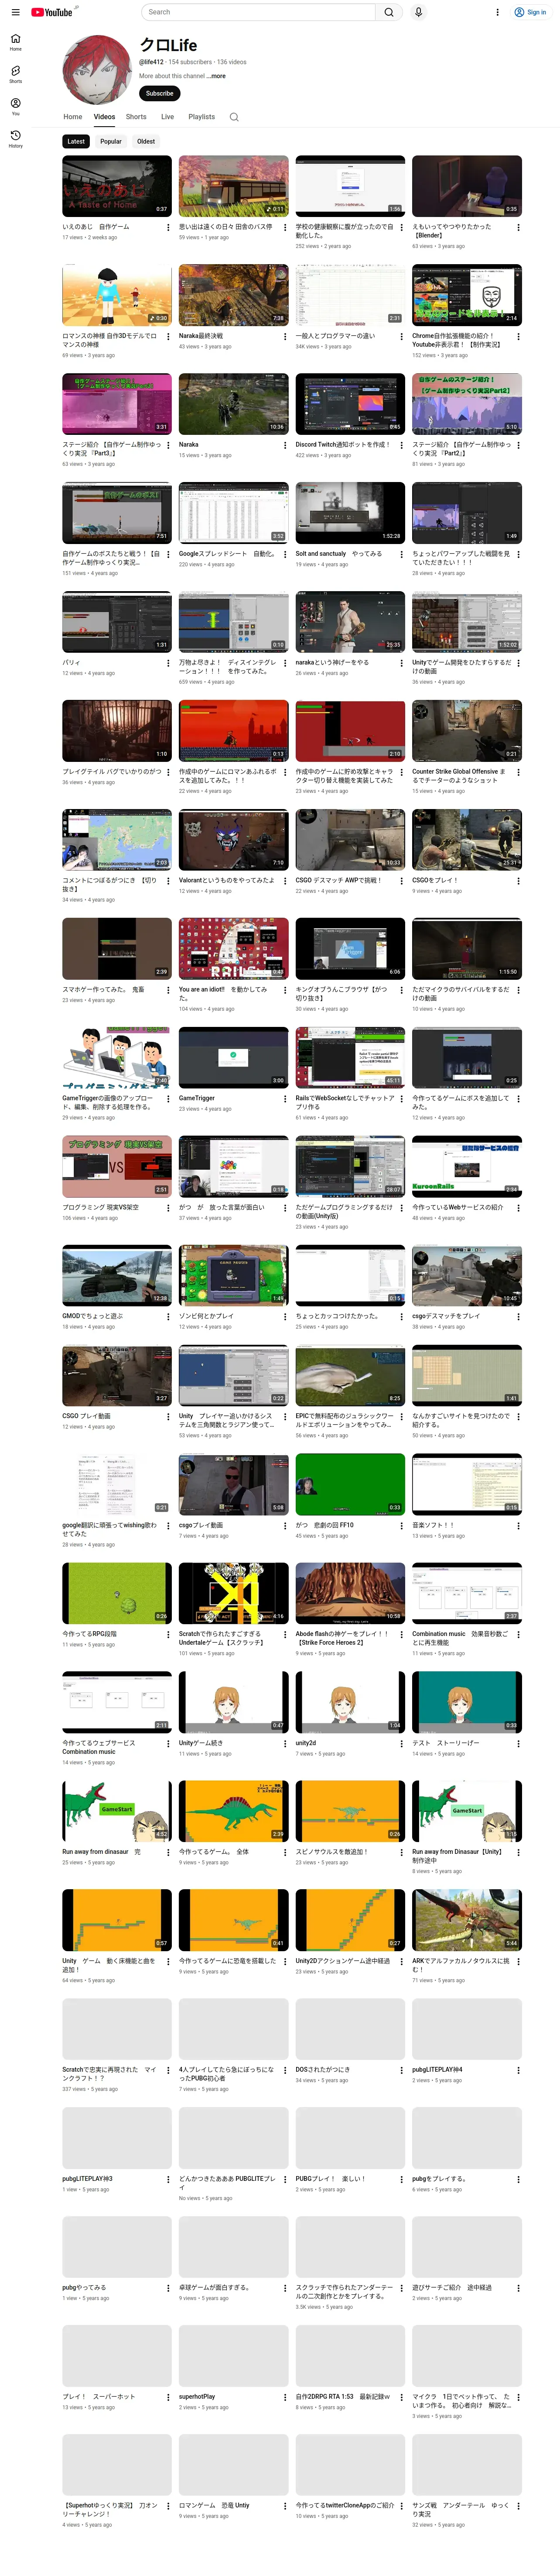
Task: Open action menu for CSGOをプレイ！ video
Action: [518, 881]
